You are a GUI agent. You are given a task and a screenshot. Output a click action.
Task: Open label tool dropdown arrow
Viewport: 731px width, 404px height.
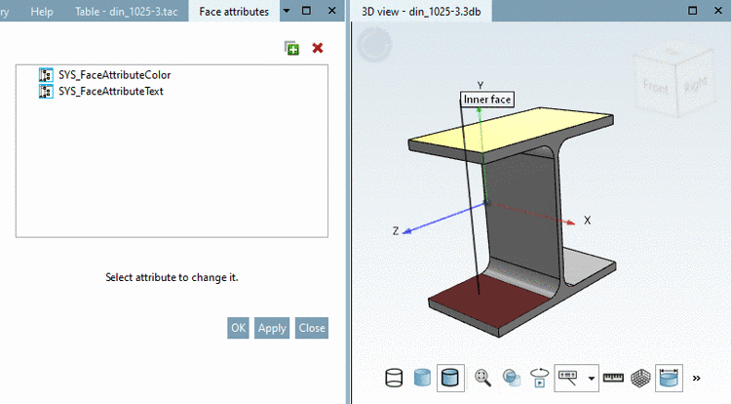592,379
